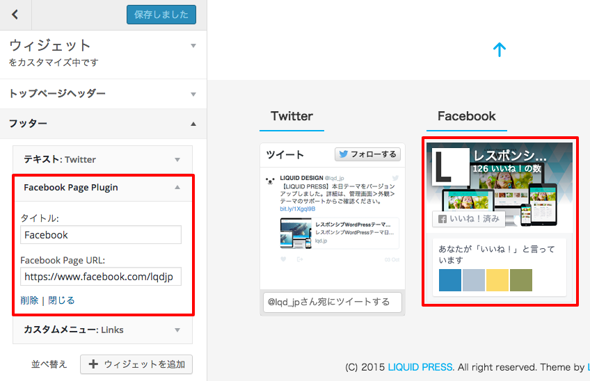This screenshot has height=381, width=590.
Task: Click the tweet share icon
Action: click(x=300, y=259)
